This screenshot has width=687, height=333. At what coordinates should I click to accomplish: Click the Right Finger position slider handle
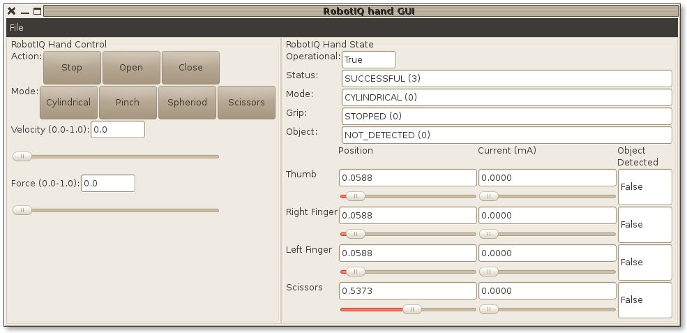(x=355, y=235)
